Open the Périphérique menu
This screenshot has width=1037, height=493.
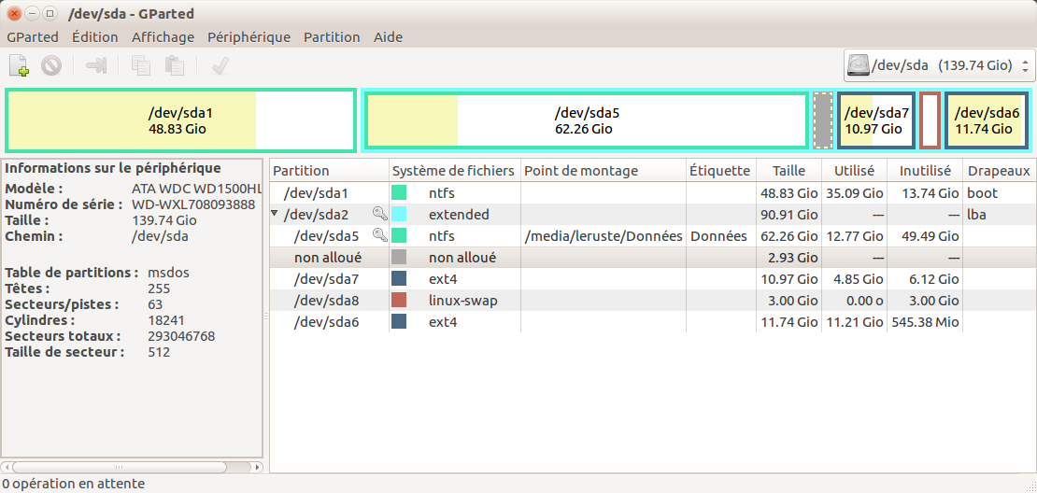point(249,37)
